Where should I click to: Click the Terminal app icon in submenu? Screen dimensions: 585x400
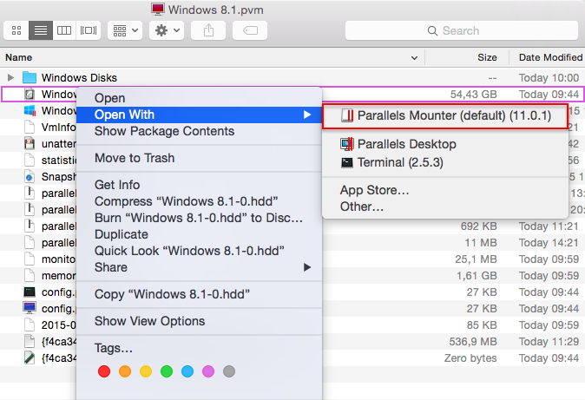pyautogui.click(x=347, y=162)
